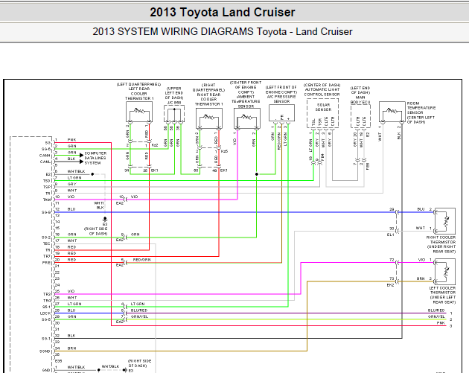Select the A/C Pressure Sensor component box
The height and width of the screenshot is (373, 469).
click(281, 113)
